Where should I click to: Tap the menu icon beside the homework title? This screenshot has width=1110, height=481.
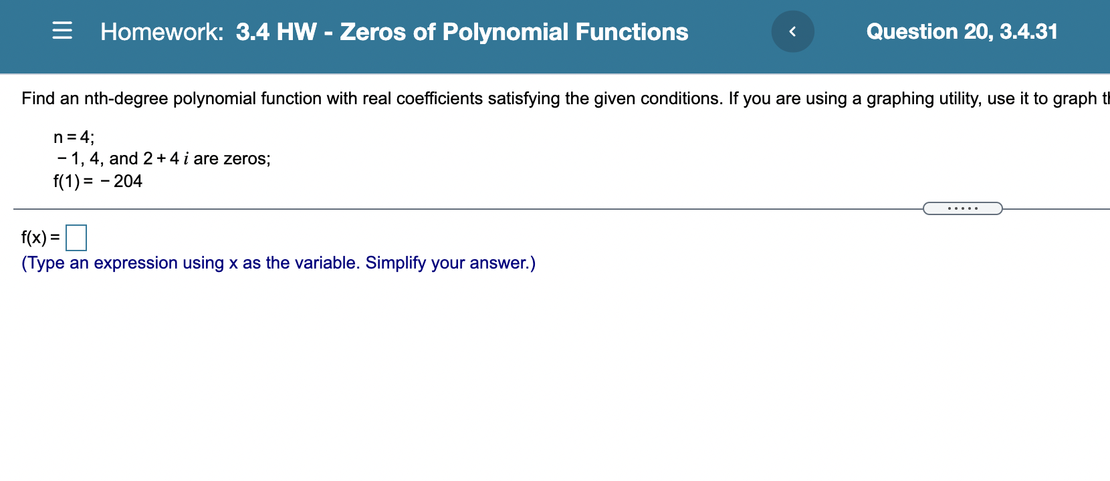pos(62,31)
